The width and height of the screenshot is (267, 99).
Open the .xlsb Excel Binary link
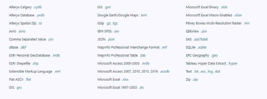(x=224, y=7)
